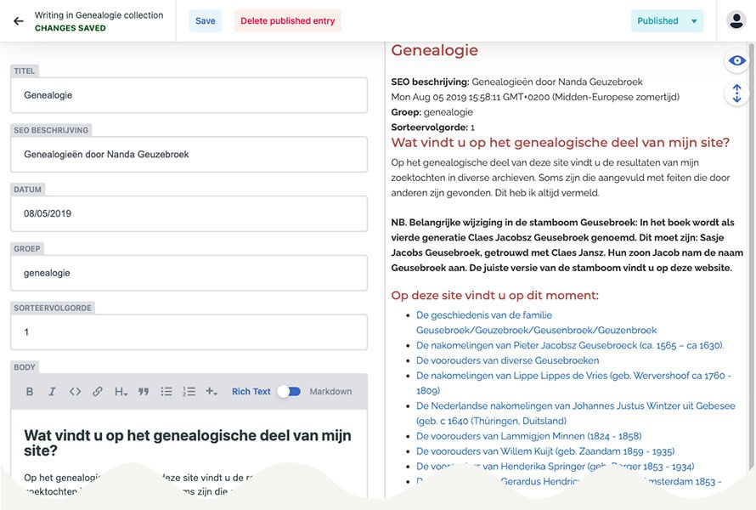The image size is (756, 510).
Task: Open link voorouders van Lammigjen Minnen
Action: tap(529, 436)
